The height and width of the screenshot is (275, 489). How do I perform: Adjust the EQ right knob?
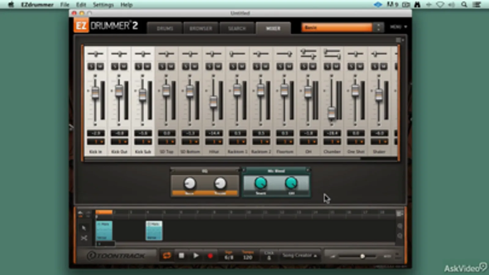point(220,183)
